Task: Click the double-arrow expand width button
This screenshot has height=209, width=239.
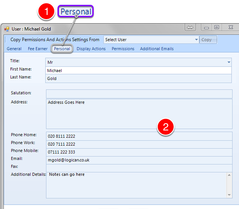Action: pyautogui.click(x=190, y=27)
